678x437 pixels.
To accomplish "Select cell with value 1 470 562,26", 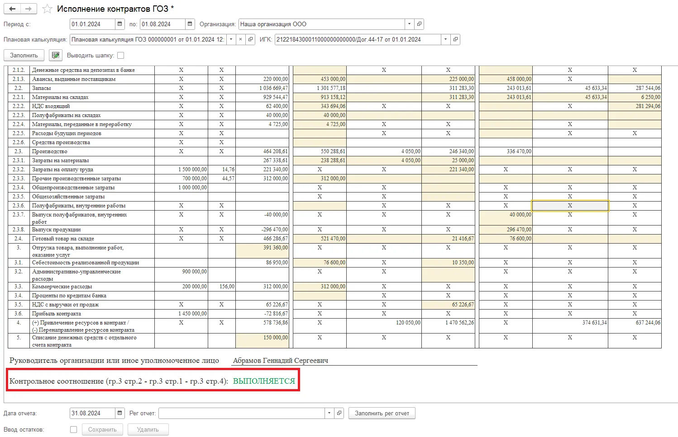I will coord(448,326).
